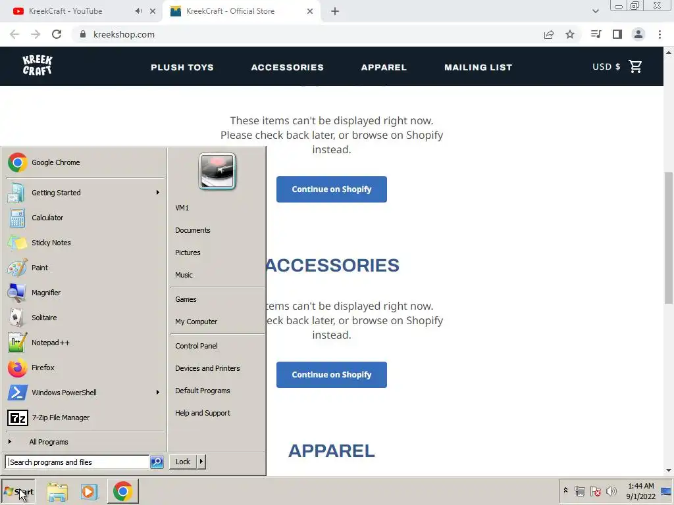The height and width of the screenshot is (505, 674).
Task: Open network icon in system tray
Action: (580, 491)
